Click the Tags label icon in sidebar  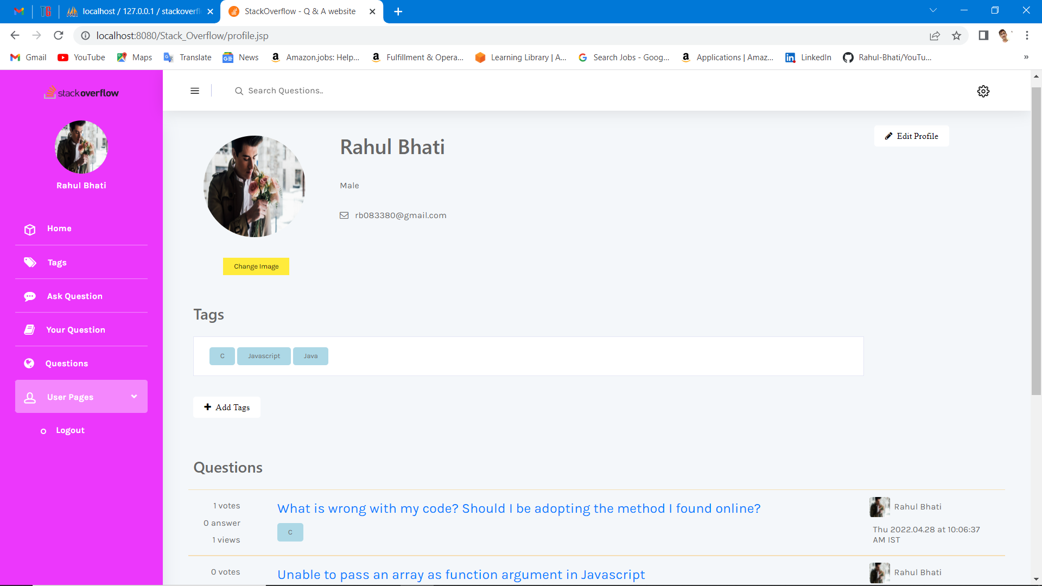pos(30,263)
